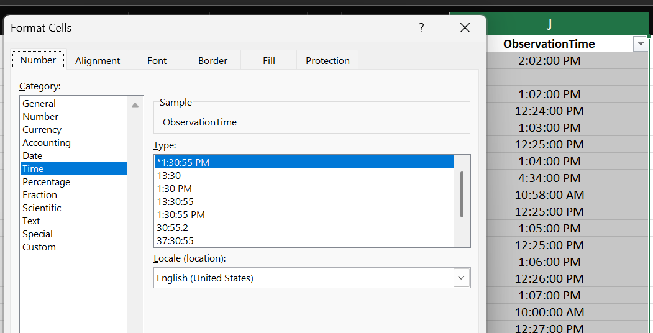Open the ObservationTime column filter dropdown
This screenshot has width=653, height=333.
(641, 44)
